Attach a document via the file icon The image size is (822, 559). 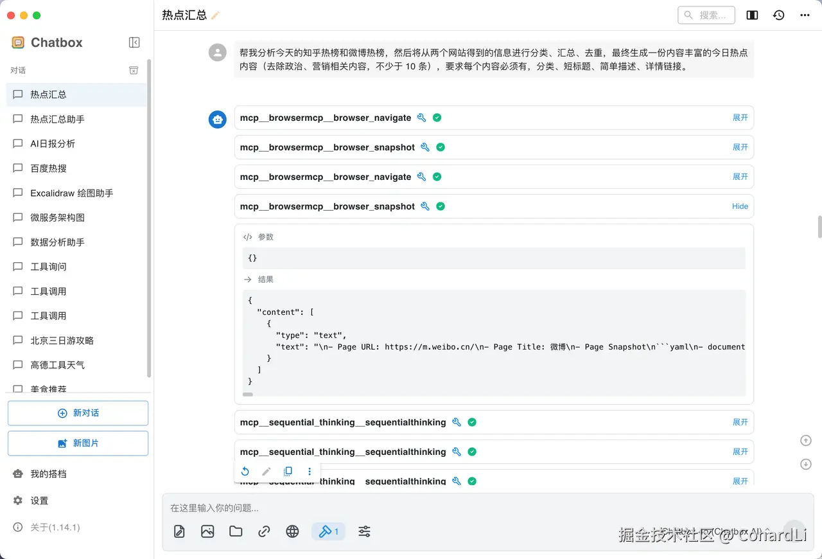coord(179,531)
